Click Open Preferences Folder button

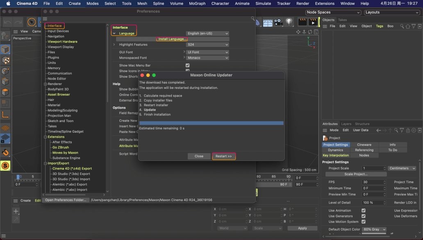tap(66, 200)
